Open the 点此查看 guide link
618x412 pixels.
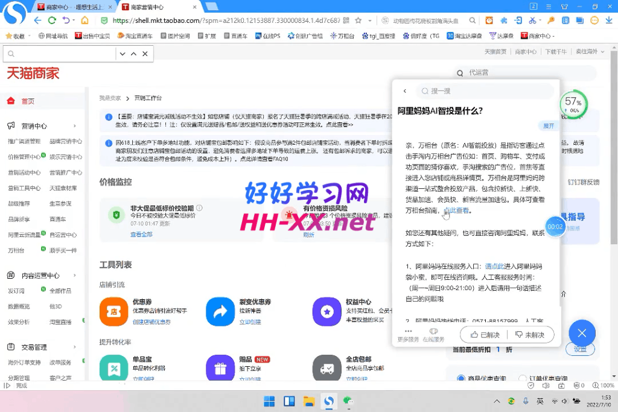pyautogui.click(x=457, y=211)
